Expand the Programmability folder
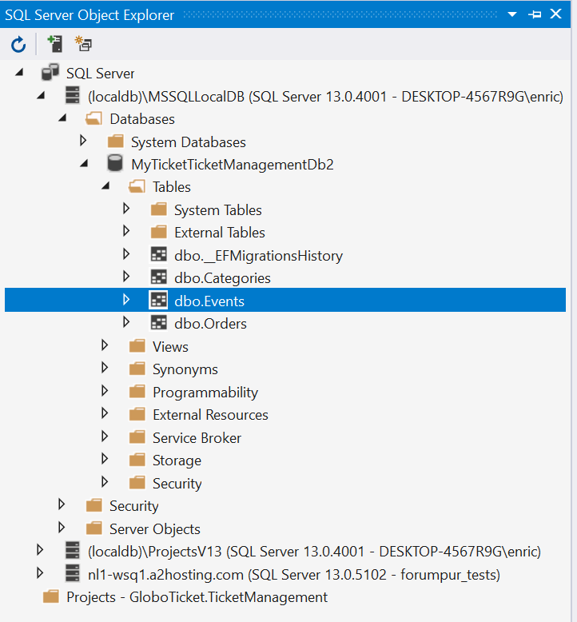577x622 pixels. (105, 391)
